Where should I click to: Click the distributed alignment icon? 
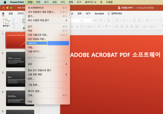pos(137,27)
